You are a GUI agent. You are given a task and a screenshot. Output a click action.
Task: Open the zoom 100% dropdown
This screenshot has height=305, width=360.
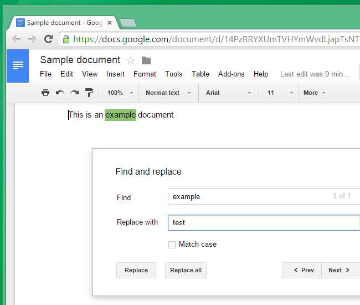click(120, 93)
